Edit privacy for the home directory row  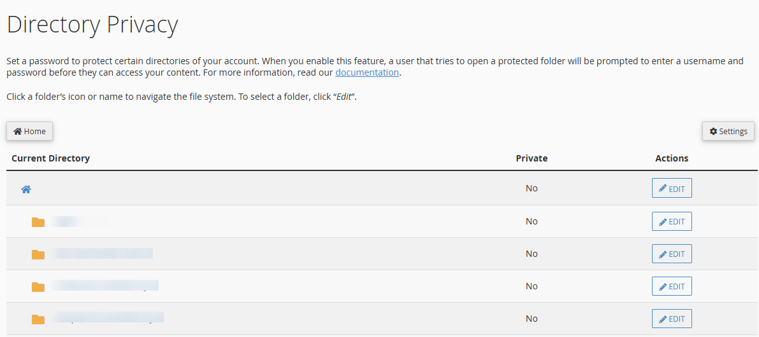click(x=672, y=188)
